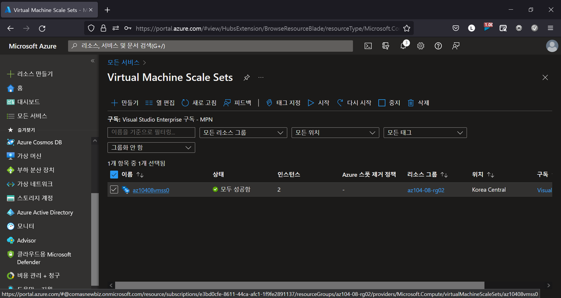Viewport: 561px width, 298px height.
Task: Open new browser tab
Action: pos(107,10)
